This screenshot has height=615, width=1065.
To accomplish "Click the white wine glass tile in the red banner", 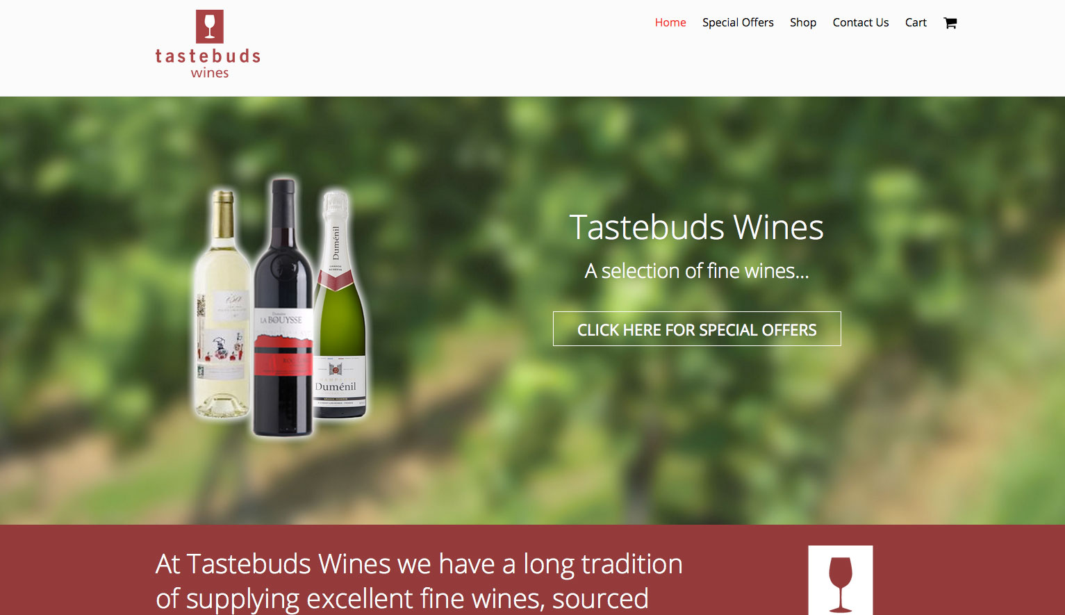I will click(x=841, y=580).
